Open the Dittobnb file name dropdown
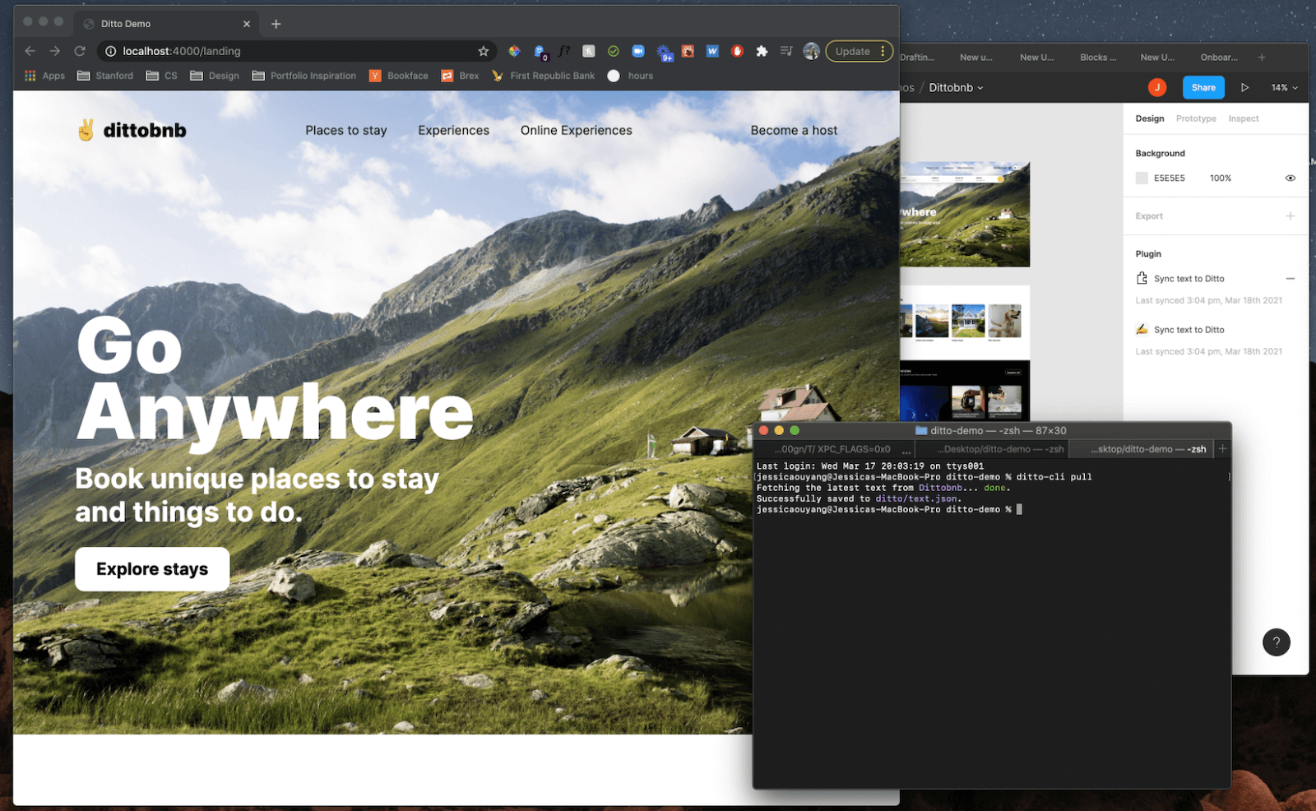The image size is (1316, 811). (x=956, y=87)
